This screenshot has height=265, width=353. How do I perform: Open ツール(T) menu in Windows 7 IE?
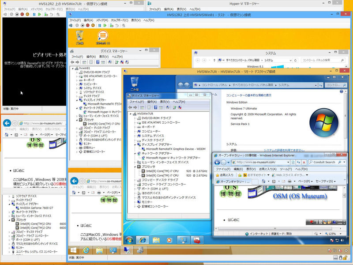pyautogui.click(x=285, y=169)
